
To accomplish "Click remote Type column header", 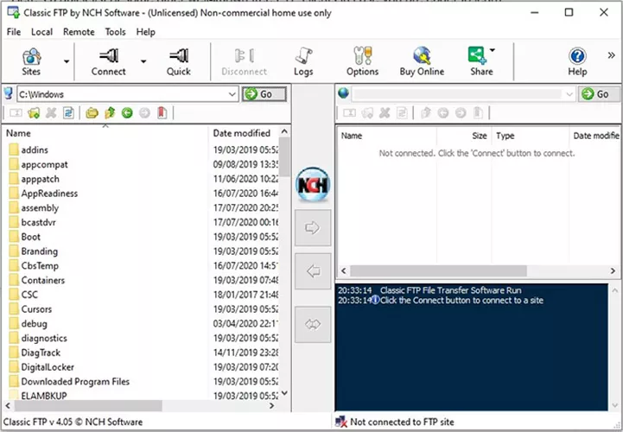I will tap(530, 136).
